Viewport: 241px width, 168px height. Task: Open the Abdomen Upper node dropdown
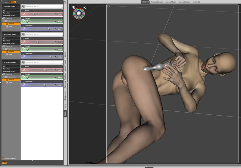(x=18, y=34)
